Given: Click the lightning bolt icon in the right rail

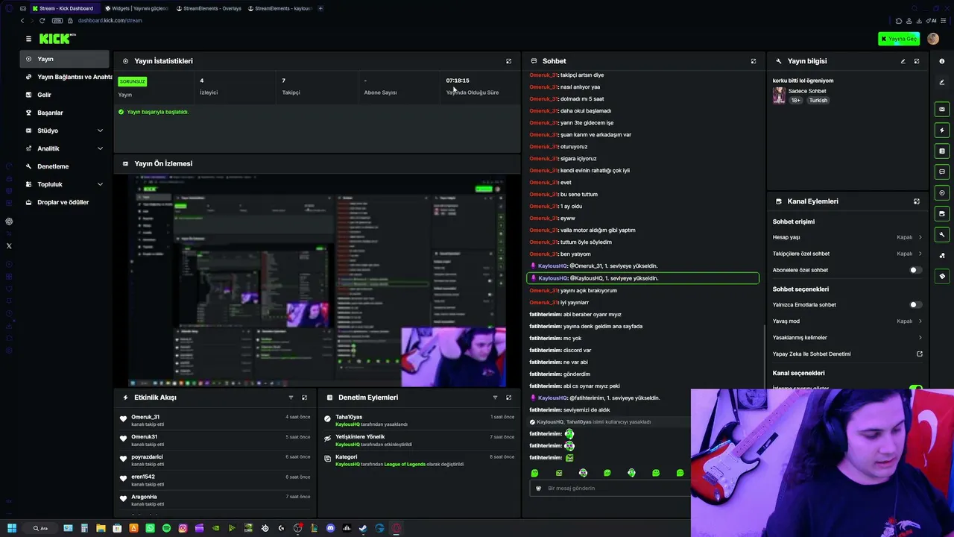Looking at the screenshot, I should [x=942, y=131].
